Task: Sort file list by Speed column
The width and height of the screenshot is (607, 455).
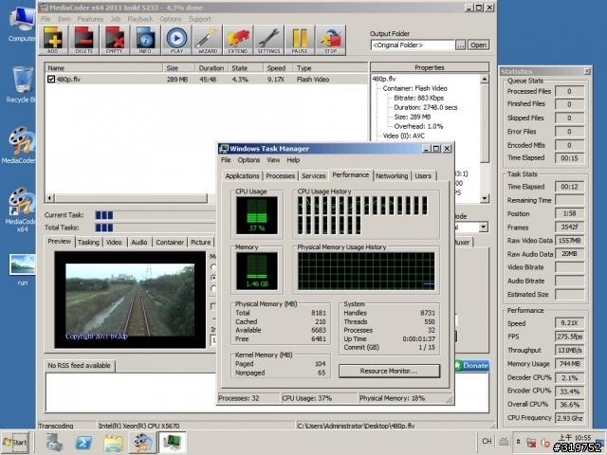Action: pos(276,67)
